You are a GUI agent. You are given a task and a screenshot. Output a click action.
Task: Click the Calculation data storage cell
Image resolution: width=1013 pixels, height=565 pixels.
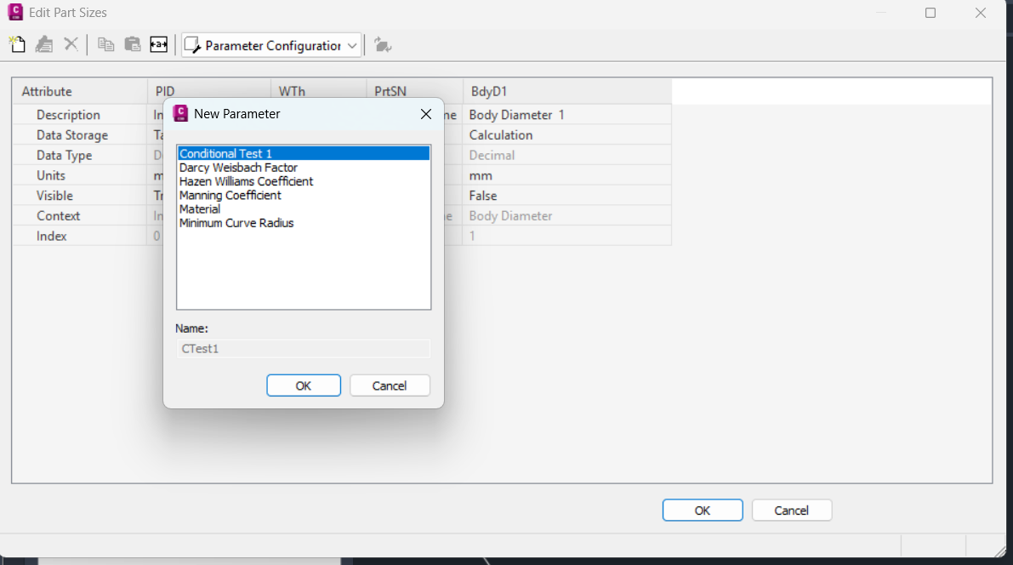[567, 135]
